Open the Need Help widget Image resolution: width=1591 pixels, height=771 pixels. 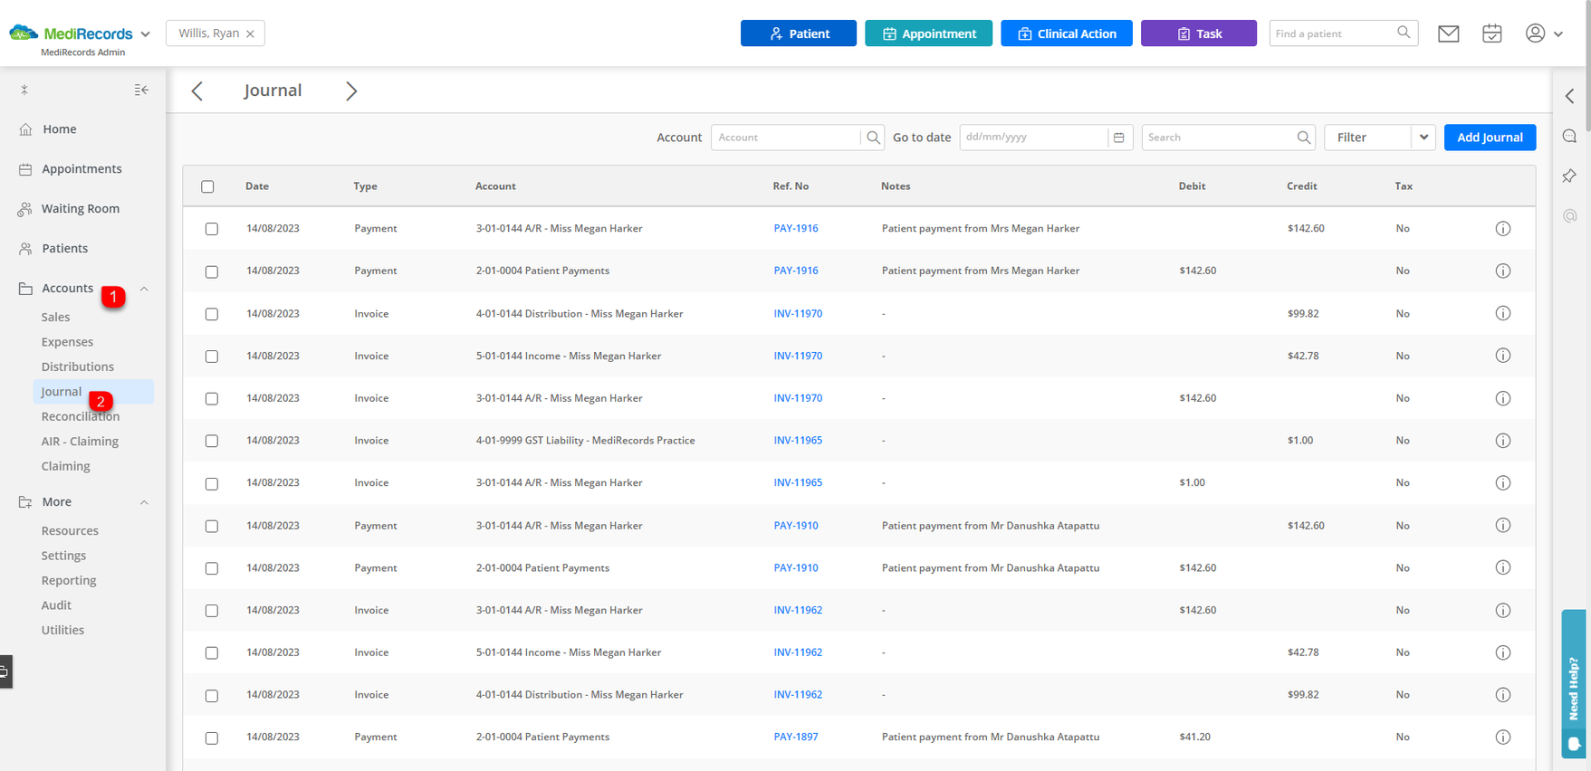[1574, 683]
